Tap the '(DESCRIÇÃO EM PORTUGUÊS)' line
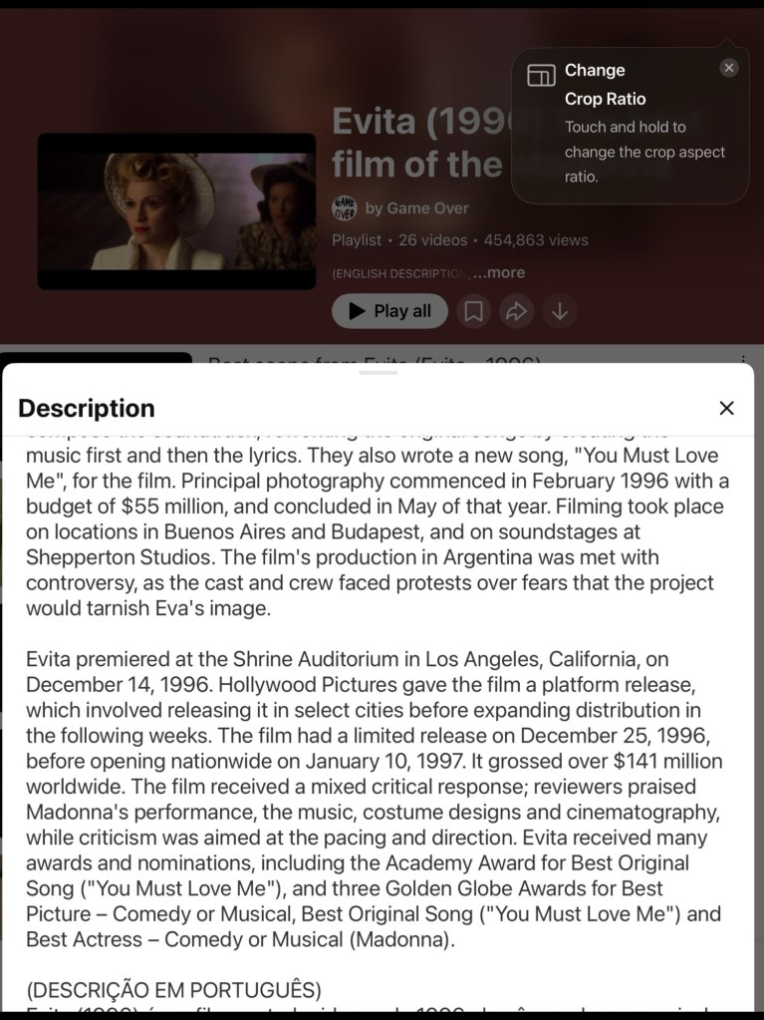The height and width of the screenshot is (1020, 764). tap(173, 990)
